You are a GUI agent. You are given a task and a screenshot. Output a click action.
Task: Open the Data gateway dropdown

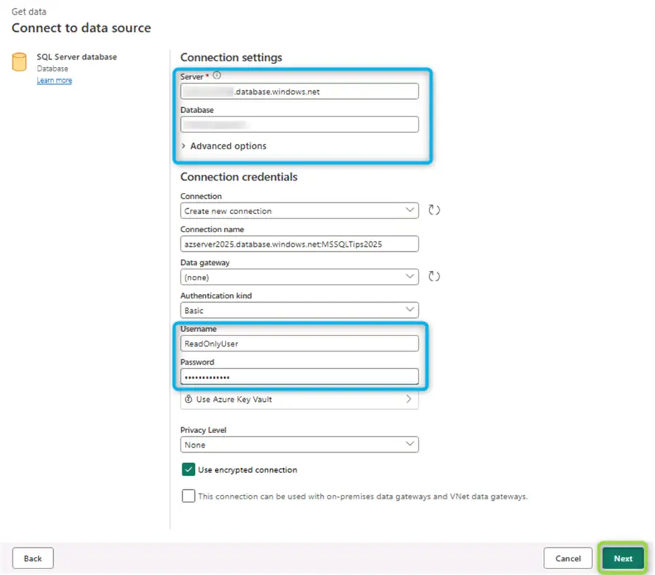click(x=300, y=277)
